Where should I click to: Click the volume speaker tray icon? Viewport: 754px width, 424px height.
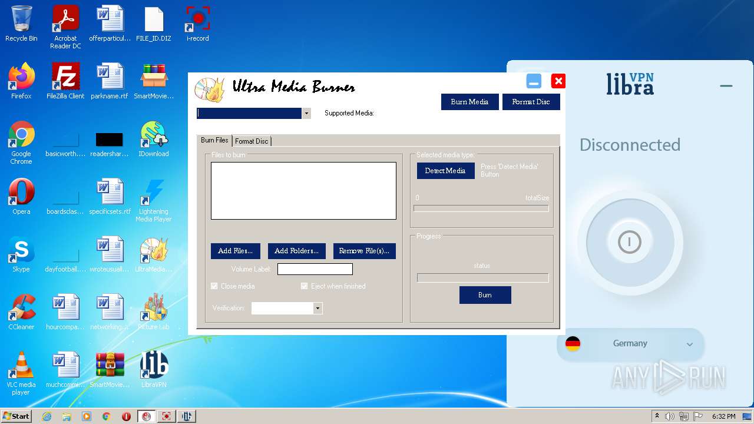click(x=670, y=416)
